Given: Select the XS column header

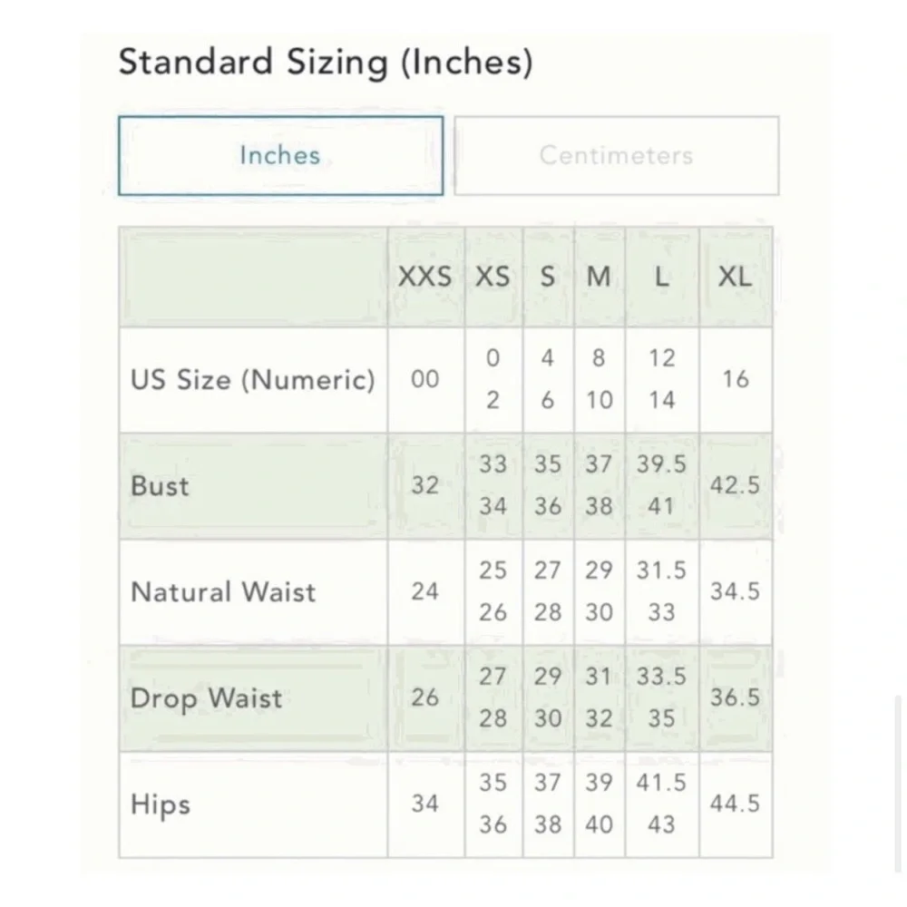Looking at the screenshot, I should tap(493, 278).
